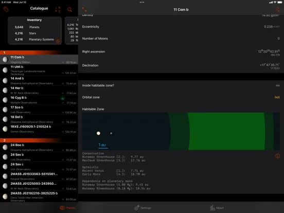Tap Recent Venus 7.71 au line
Image resolution: width=284 pixels, height=213 pixels.
click(113, 171)
